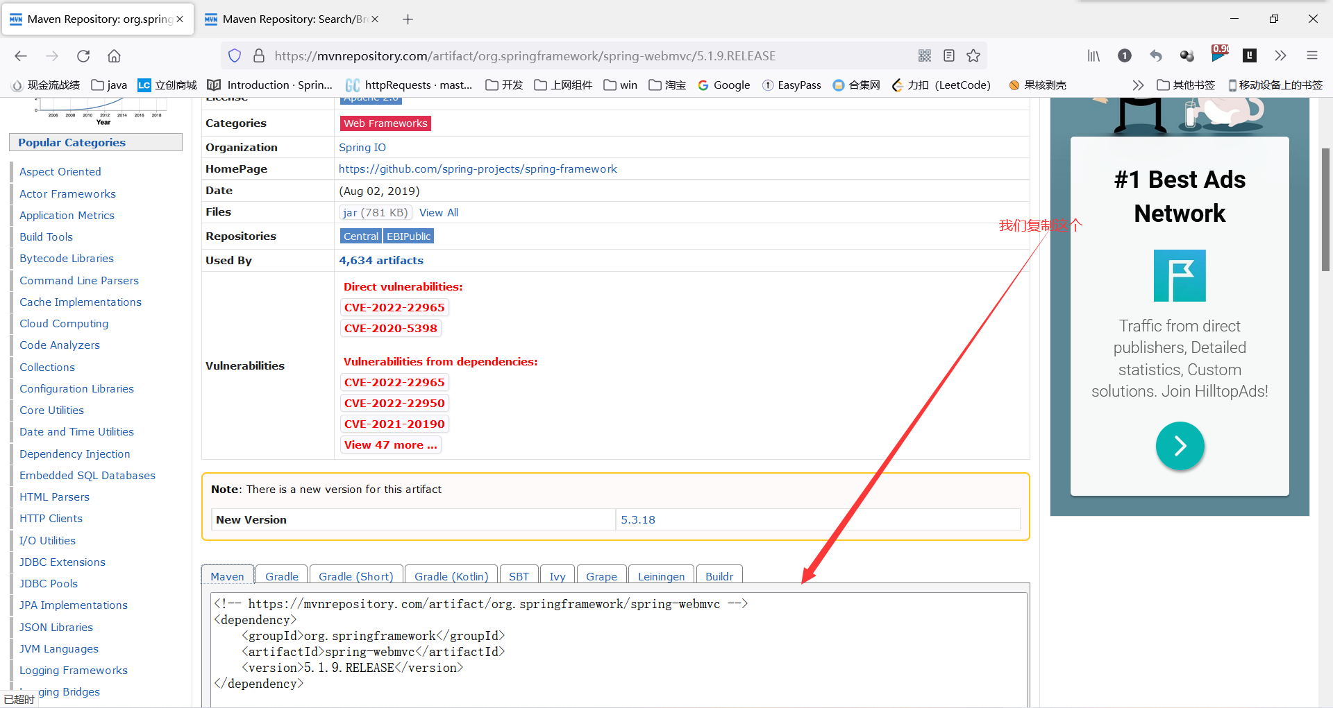This screenshot has width=1333, height=708.
Task: Select the Gradle dependency tab
Action: click(x=282, y=576)
